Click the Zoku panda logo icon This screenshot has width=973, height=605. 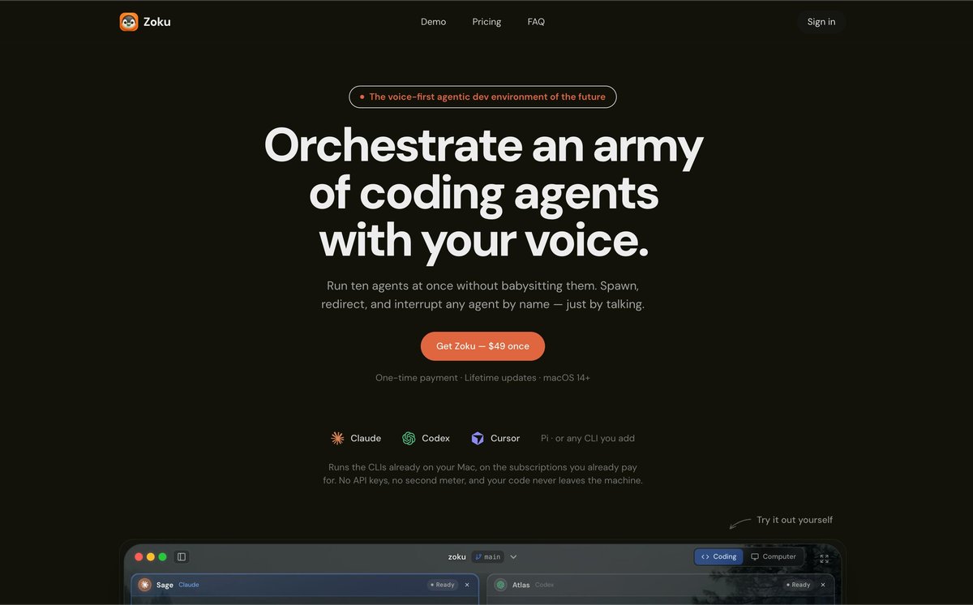pos(129,22)
